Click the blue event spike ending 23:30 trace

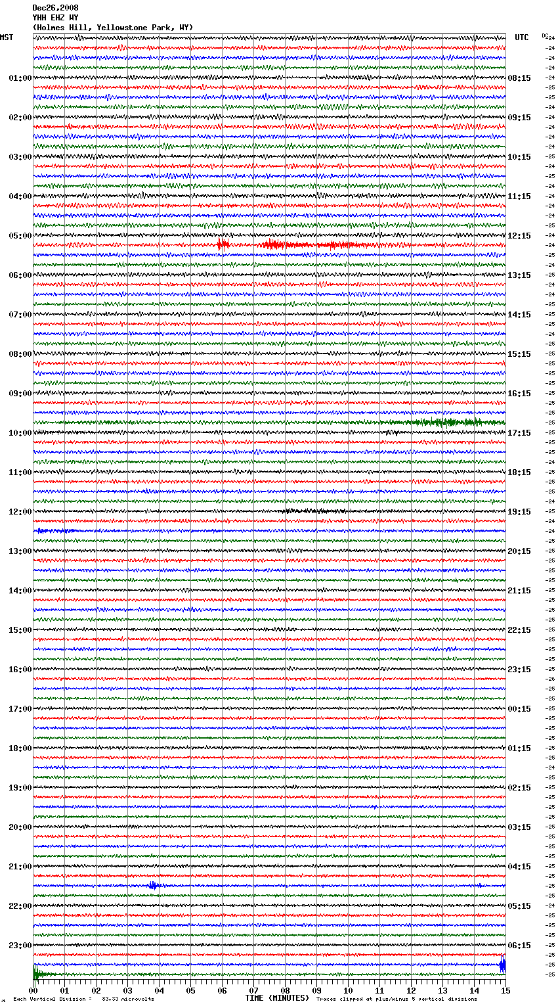(503, 964)
